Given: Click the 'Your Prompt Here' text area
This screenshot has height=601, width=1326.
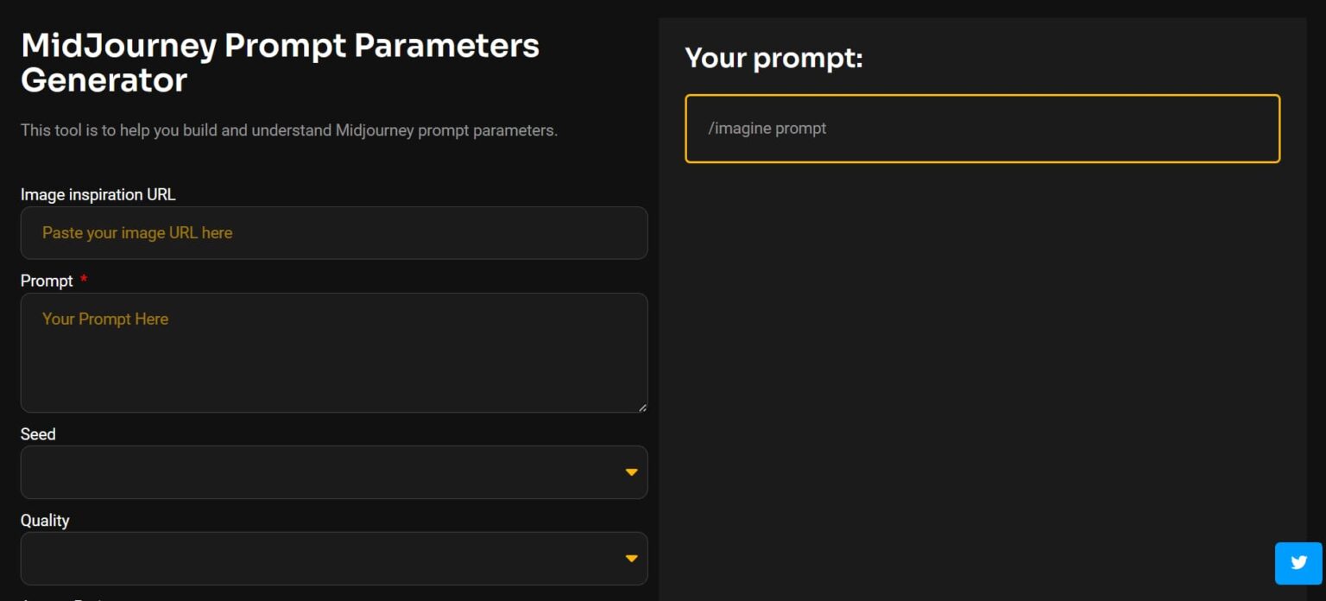Looking at the screenshot, I should pos(334,352).
